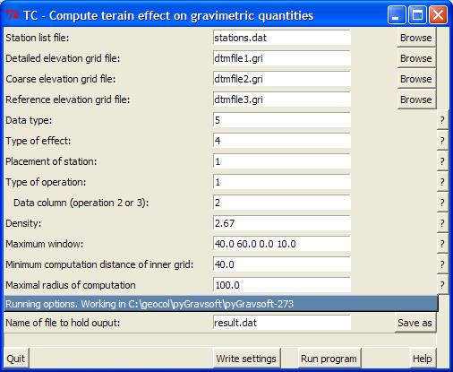This screenshot has height=372, width=453.
Task: Click the Placement of station question mark
Action: pos(442,161)
